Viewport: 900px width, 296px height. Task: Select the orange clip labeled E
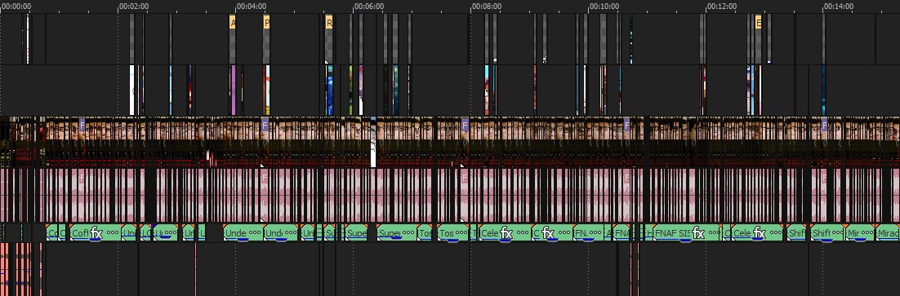[x=758, y=23]
